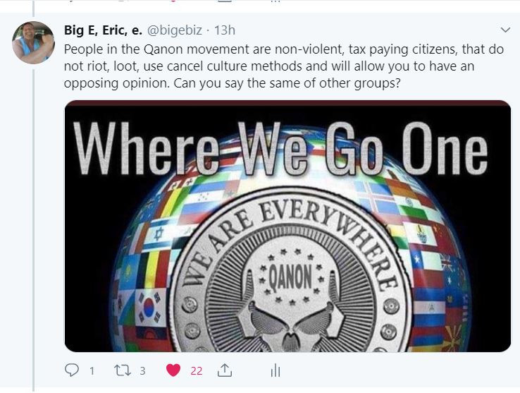520x393 pixels.
Task: Click the reply count number 1
Action: coord(92,370)
